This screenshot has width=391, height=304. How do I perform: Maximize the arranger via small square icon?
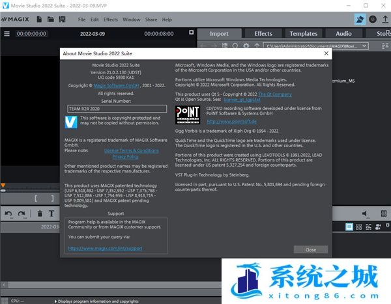click(388, 225)
